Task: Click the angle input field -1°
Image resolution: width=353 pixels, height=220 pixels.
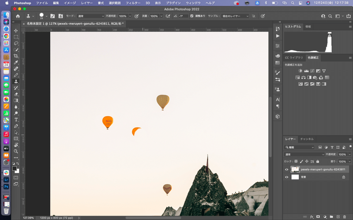Action: (183, 16)
